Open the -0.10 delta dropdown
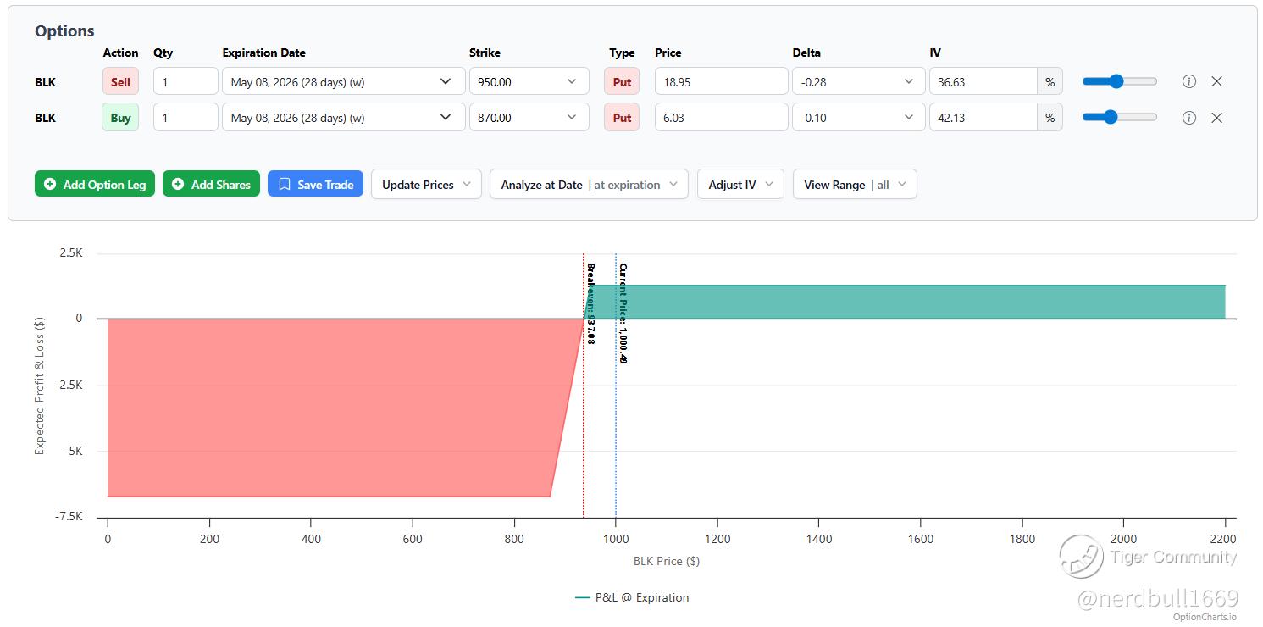The height and width of the screenshot is (627, 1263). (858, 118)
